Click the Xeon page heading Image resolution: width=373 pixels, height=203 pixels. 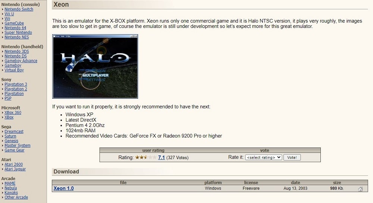tap(61, 4)
